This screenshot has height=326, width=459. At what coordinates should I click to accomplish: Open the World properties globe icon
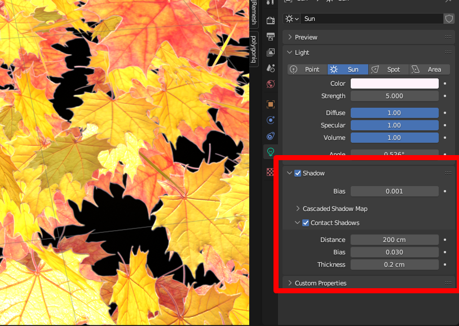click(271, 84)
